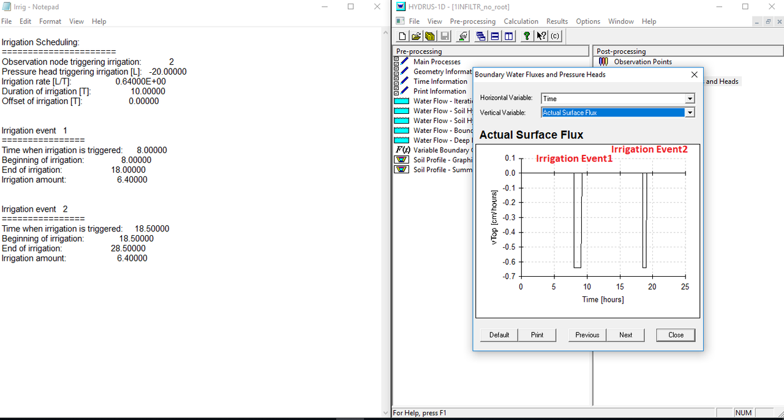
Task: Click the Observation Points colored-pins icon
Action: click(603, 61)
